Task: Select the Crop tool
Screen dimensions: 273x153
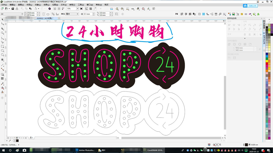Action: click(x=2, y=28)
